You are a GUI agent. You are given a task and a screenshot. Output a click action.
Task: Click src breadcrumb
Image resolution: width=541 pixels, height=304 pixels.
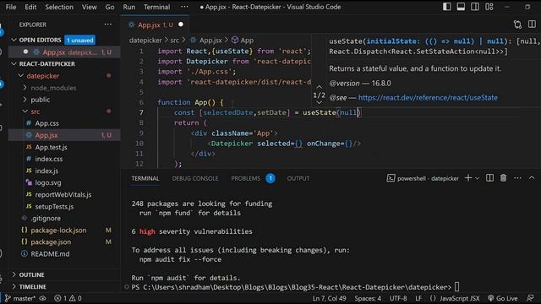175,41
